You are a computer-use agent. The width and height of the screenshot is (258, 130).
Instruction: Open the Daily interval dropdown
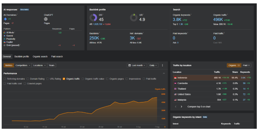pyautogui.click(x=153, y=65)
